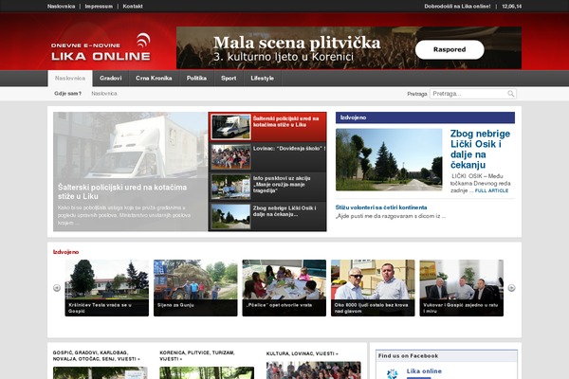The height and width of the screenshot is (379, 569).
Task: Click Lika online Facebook page icon
Action: click(392, 373)
